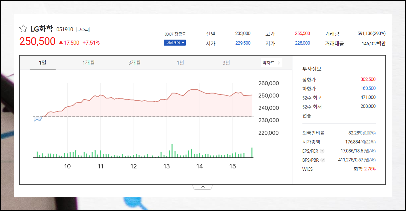Click the LG화학 stock name
Image resolution: width=406 pixels, height=211 pixels.
click(42, 29)
